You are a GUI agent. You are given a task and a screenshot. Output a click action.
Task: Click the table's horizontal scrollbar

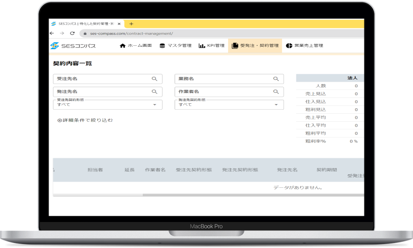253,195
